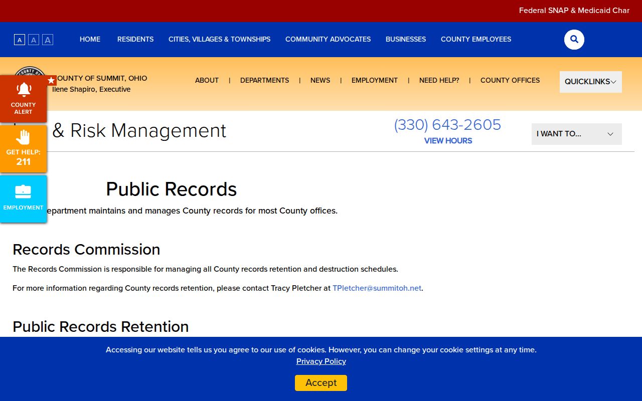Open the County Offices menu

click(x=510, y=80)
